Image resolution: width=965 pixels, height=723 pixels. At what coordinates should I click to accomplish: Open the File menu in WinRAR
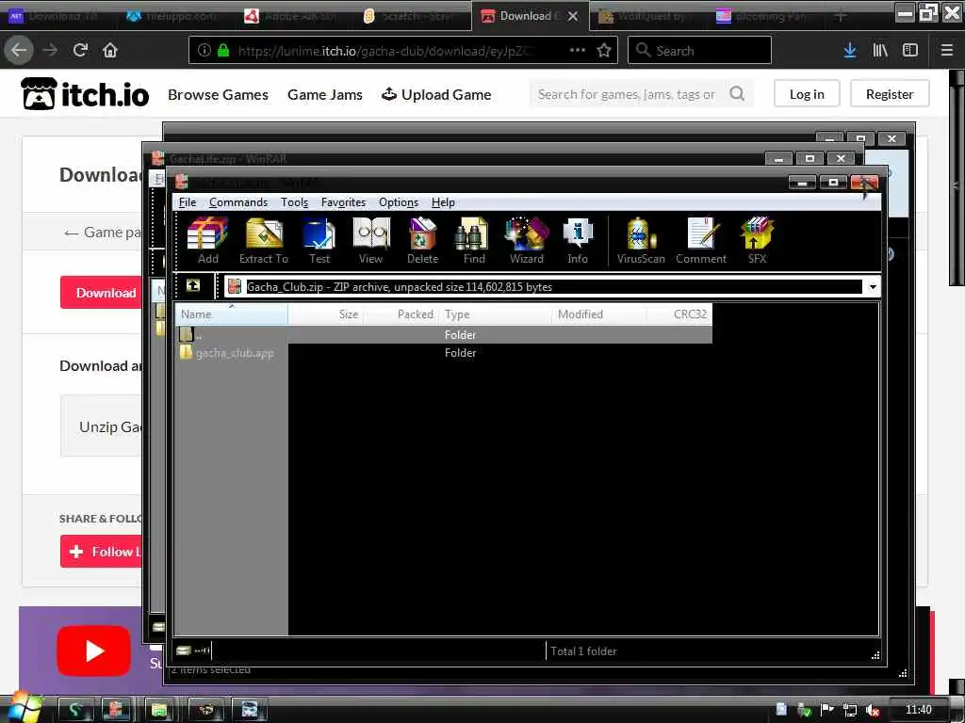[188, 202]
